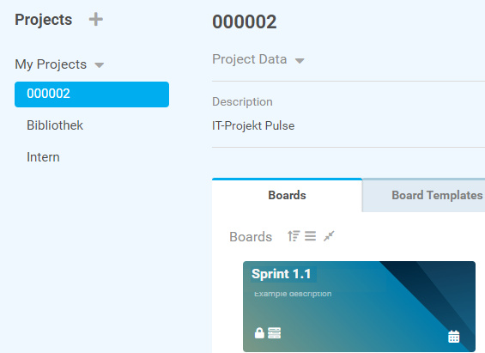Select the Intern project
This screenshot has width=485, height=353.
pos(43,157)
